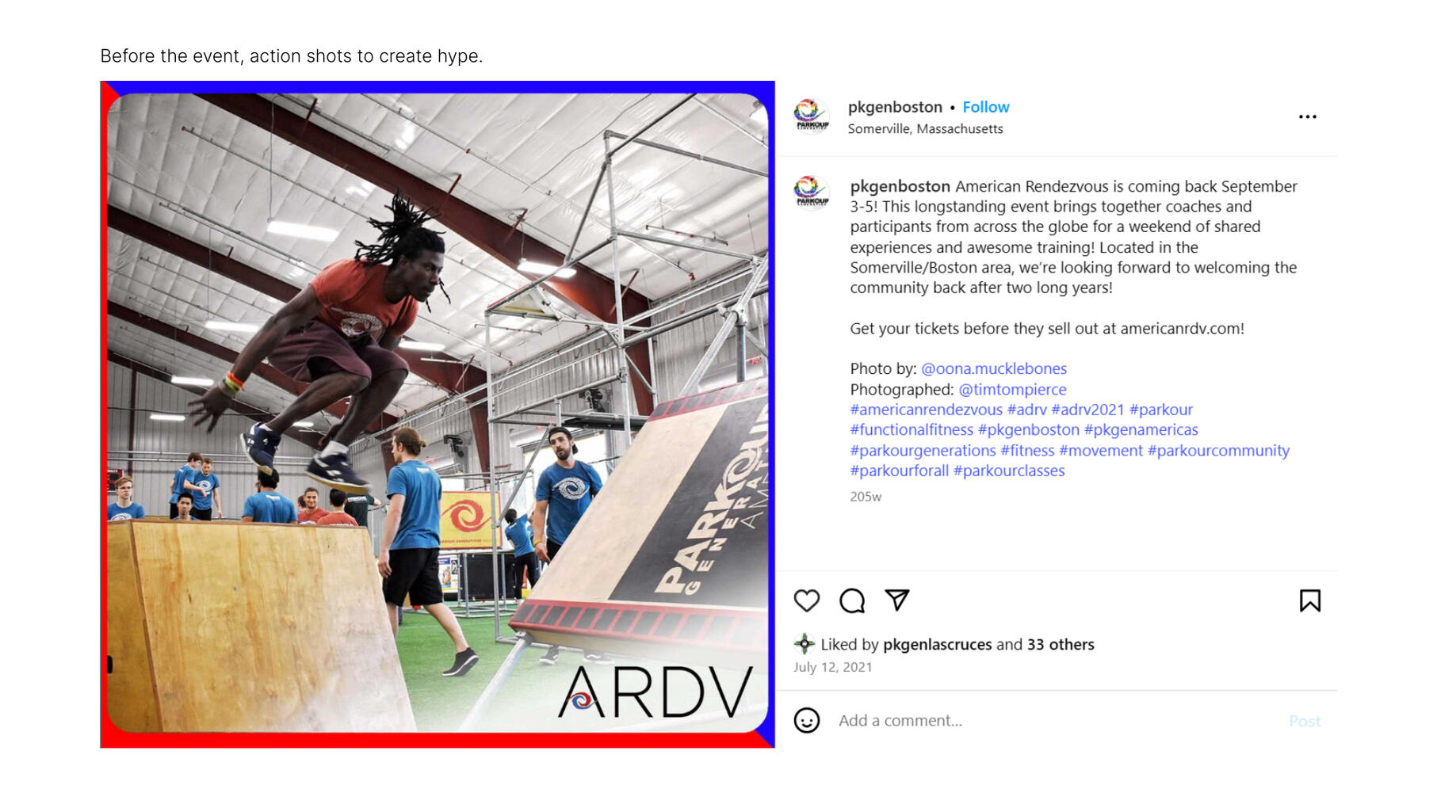Follow the pkgenboston account
The image size is (1437, 808).
[985, 107]
